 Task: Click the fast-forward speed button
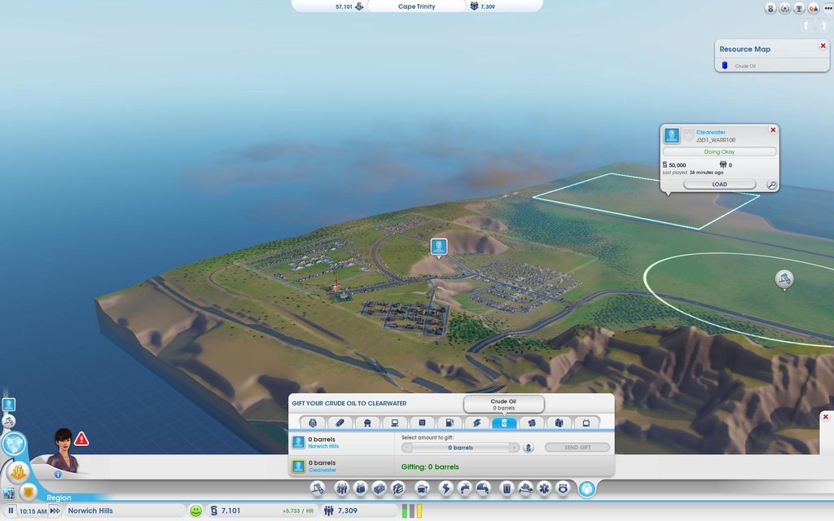pyautogui.click(x=55, y=511)
